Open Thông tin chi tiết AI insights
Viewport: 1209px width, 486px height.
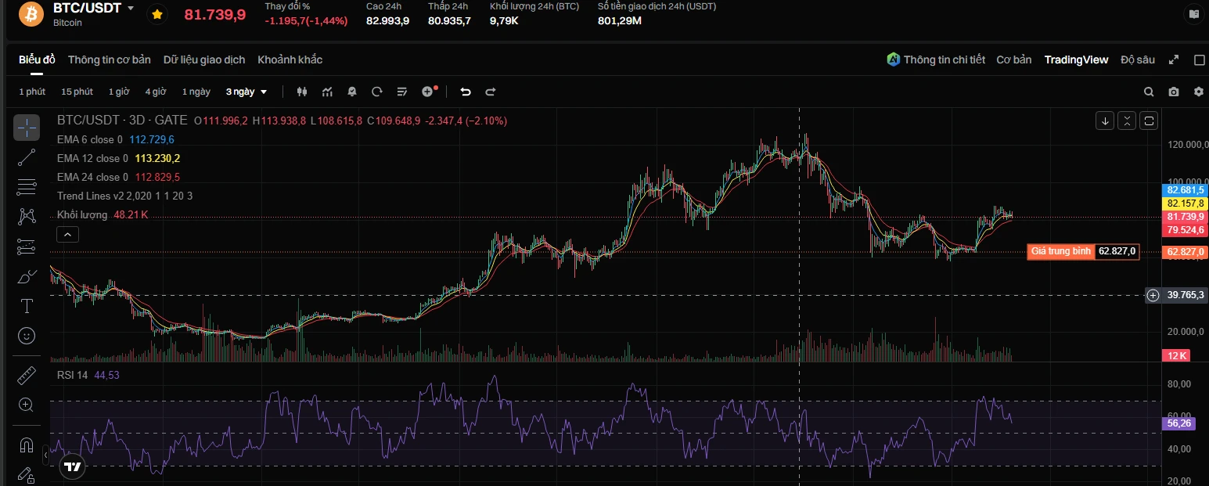click(x=936, y=59)
